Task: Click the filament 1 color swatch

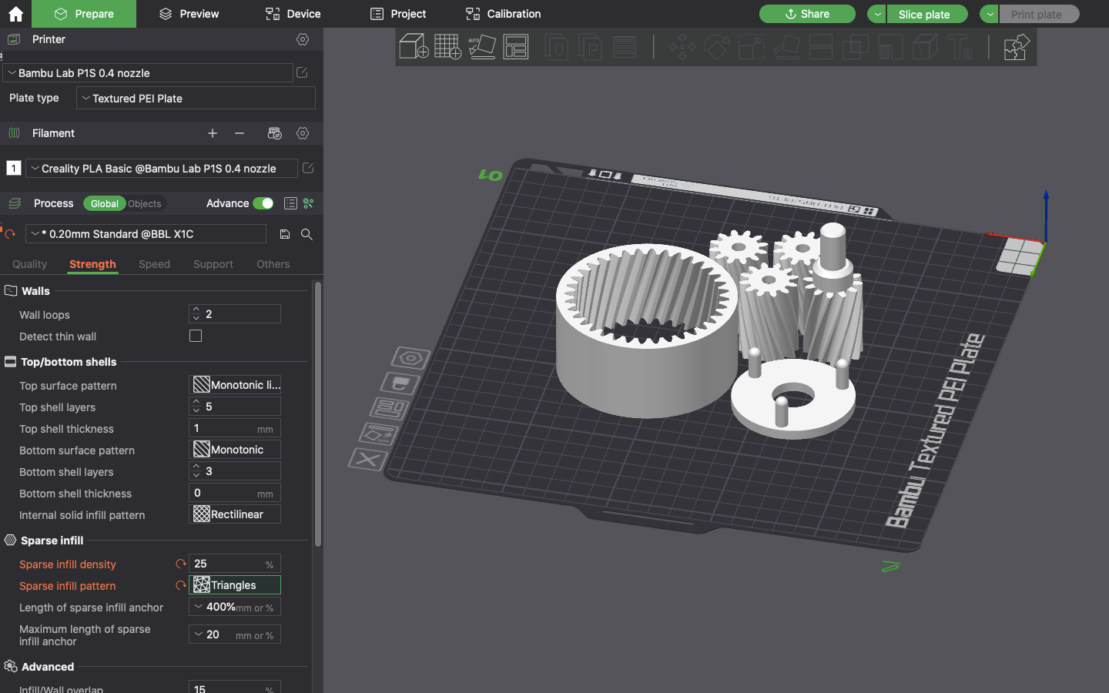Action: (x=13, y=168)
